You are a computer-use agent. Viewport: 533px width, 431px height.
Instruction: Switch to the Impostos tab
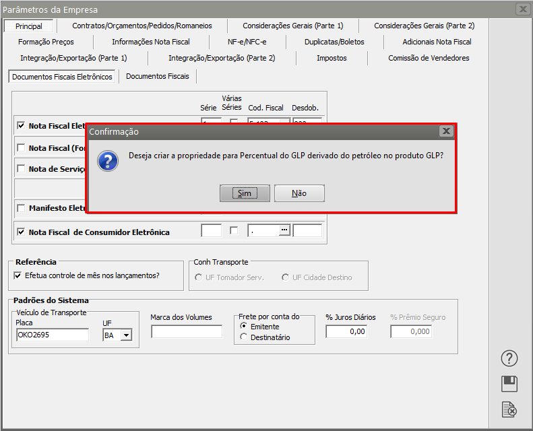coord(332,58)
